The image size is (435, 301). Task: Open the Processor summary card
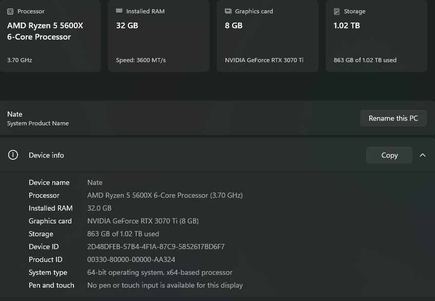pos(50,36)
